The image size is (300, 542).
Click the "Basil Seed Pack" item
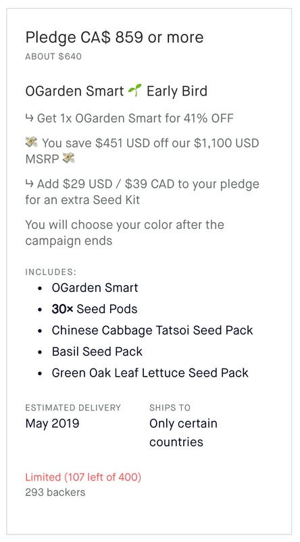click(x=97, y=352)
